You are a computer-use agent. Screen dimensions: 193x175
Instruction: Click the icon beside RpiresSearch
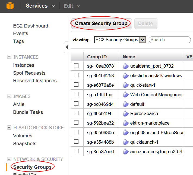pyautogui.click(x=126, y=113)
